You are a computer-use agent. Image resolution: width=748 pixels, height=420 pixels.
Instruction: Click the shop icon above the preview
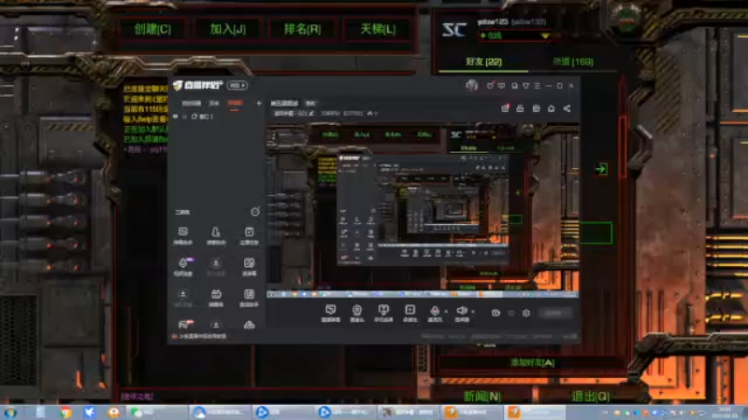pos(536,108)
